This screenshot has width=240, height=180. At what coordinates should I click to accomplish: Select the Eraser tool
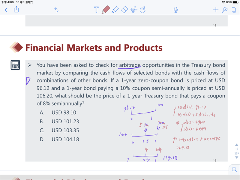[x=124, y=10]
